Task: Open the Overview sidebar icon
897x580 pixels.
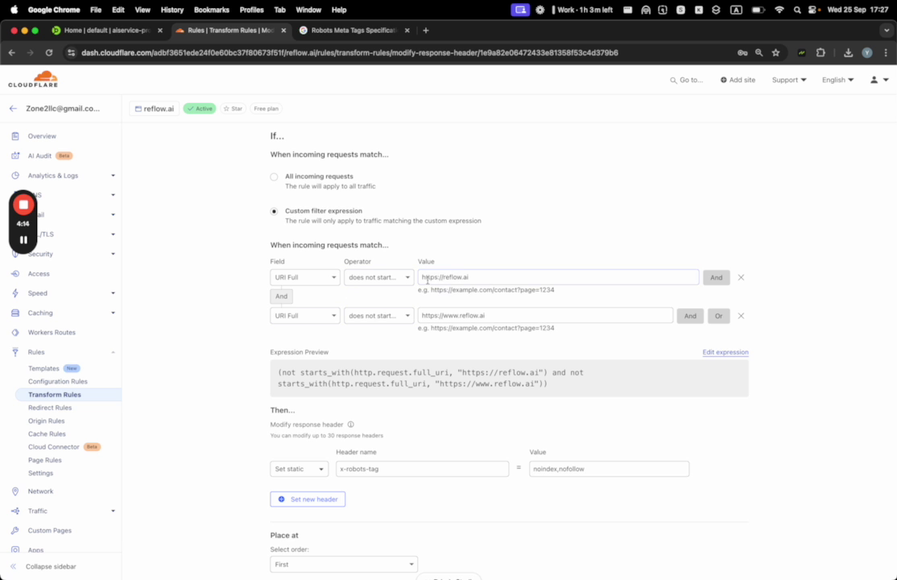Action: [15, 136]
